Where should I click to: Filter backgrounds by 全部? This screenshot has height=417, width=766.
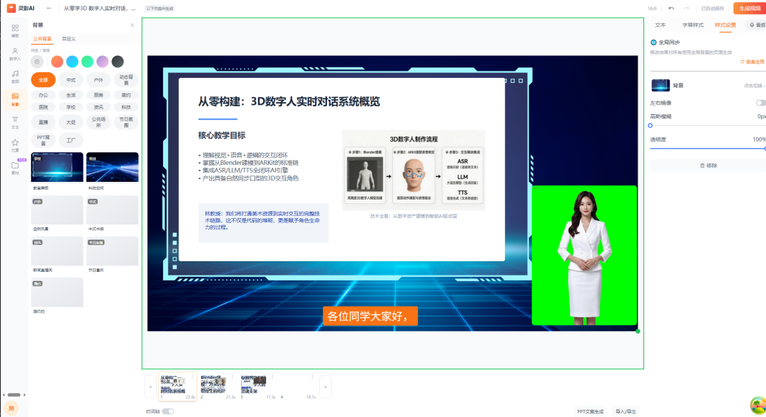43,79
